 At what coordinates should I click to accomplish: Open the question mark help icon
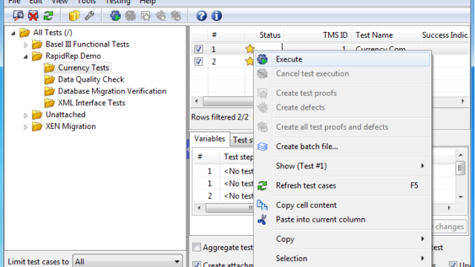[201, 16]
